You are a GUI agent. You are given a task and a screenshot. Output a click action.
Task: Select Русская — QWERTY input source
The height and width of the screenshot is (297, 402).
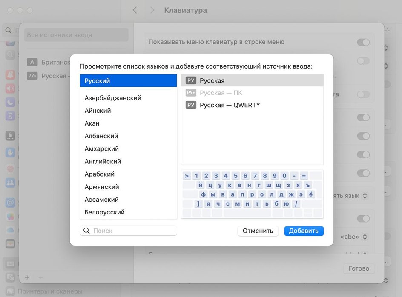pyautogui.click(x=252, y=105)
